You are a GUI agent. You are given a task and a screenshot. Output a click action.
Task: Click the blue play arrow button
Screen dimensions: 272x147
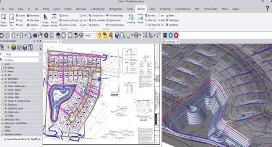[170, 35]
